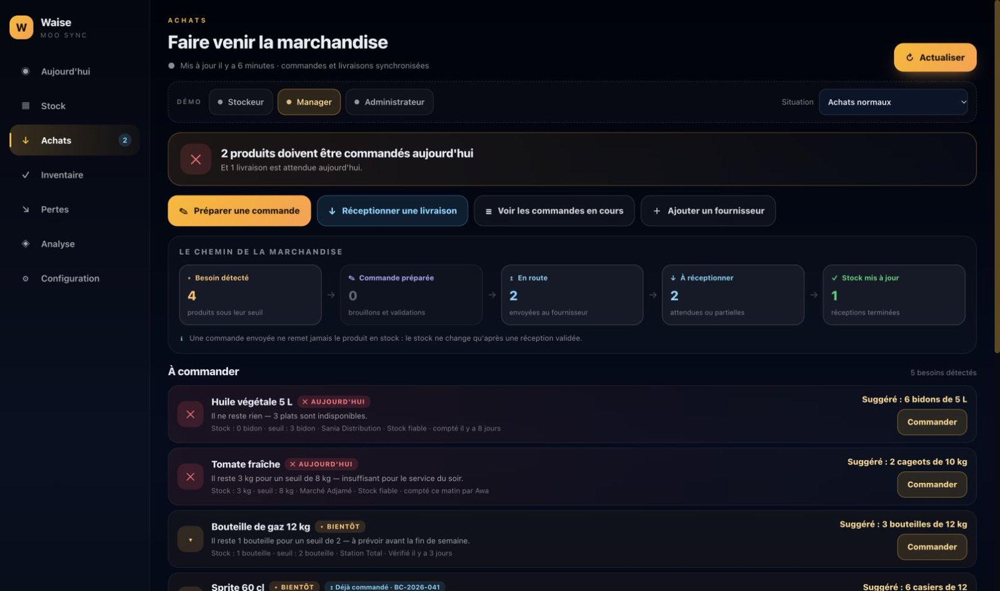Select the Administrateur demo role
The height and width of the screenshot is (591, 1000).
point(389,102)
